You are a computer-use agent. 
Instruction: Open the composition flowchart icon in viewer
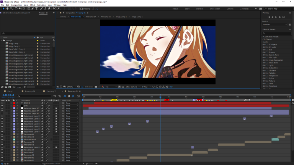pos(163,87)
